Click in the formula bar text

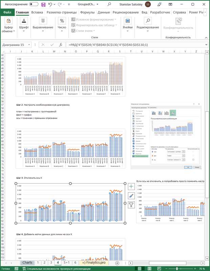tap(108, 45)
